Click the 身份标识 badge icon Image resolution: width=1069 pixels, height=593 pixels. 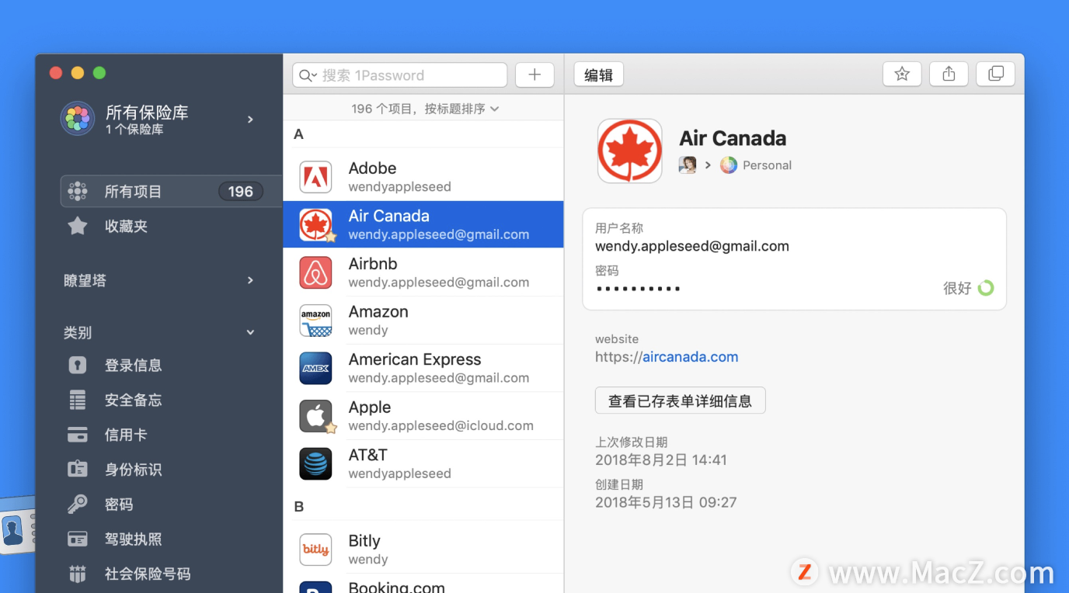pyautogui.click(x=78, y=470)
